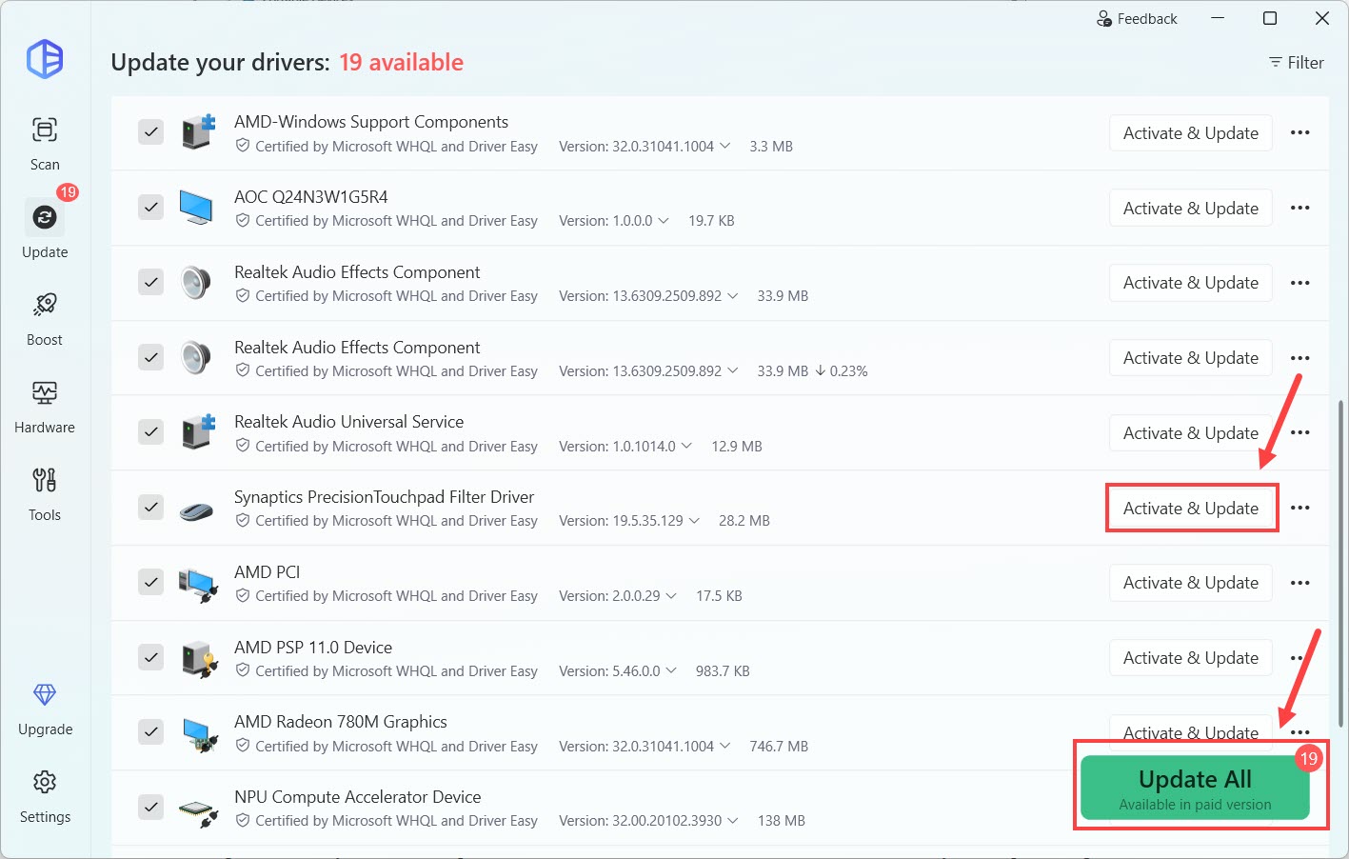1349x859 pixels.
Task: Uncheck AMD Radeon 780M Graphics checkbox
Action: click(x=151, y=731)
